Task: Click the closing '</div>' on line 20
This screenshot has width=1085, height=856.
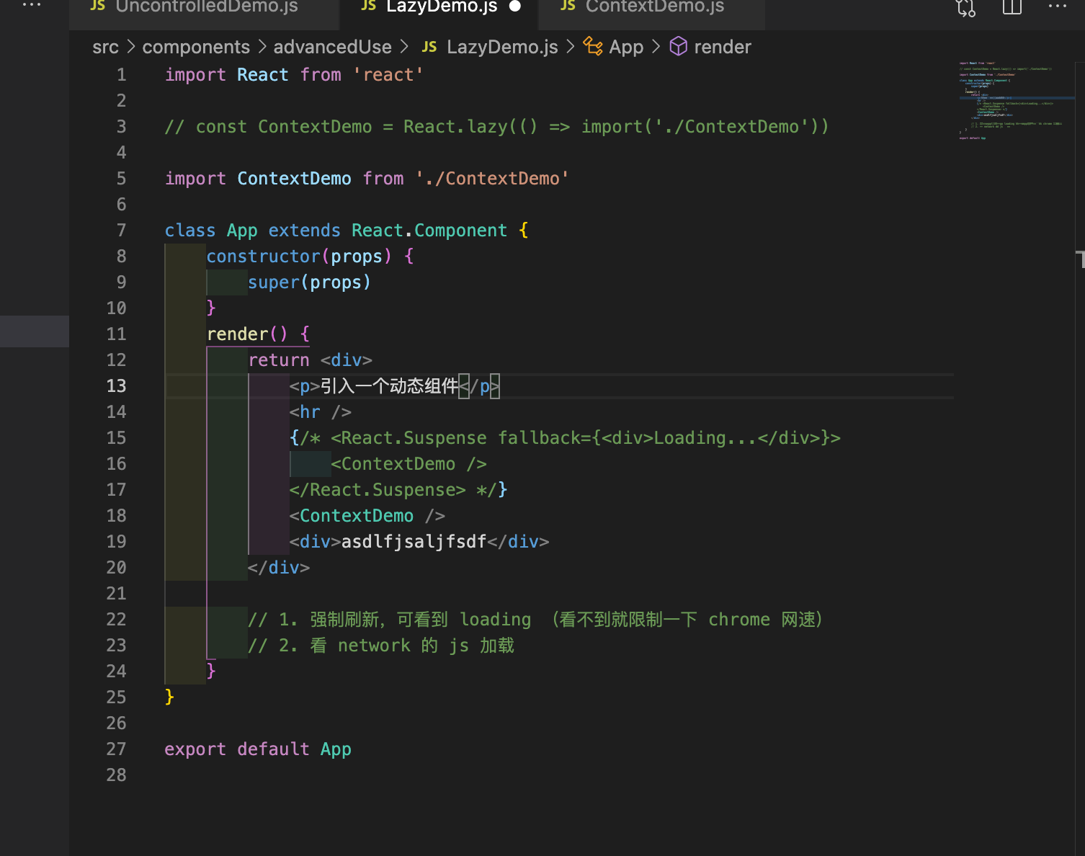Action: [x=279, y=568]
